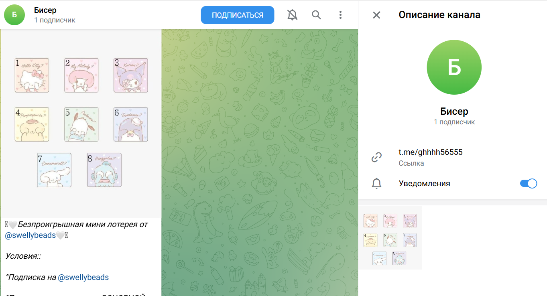Open search with magnifier icon

pos(316,15)
